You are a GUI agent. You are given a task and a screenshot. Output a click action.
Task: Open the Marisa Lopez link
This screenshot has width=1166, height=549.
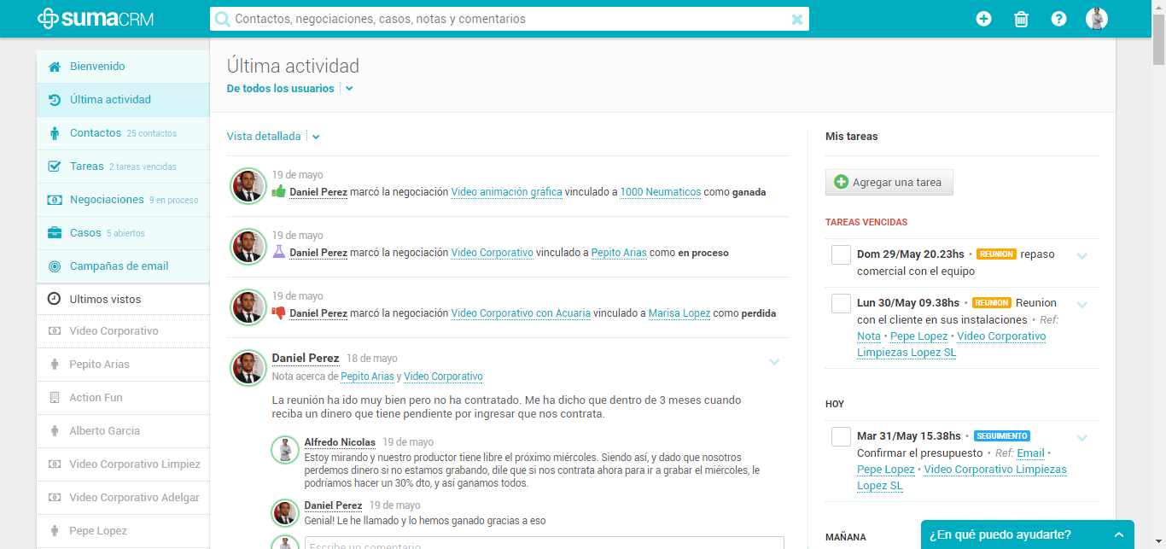pos(679,313)
